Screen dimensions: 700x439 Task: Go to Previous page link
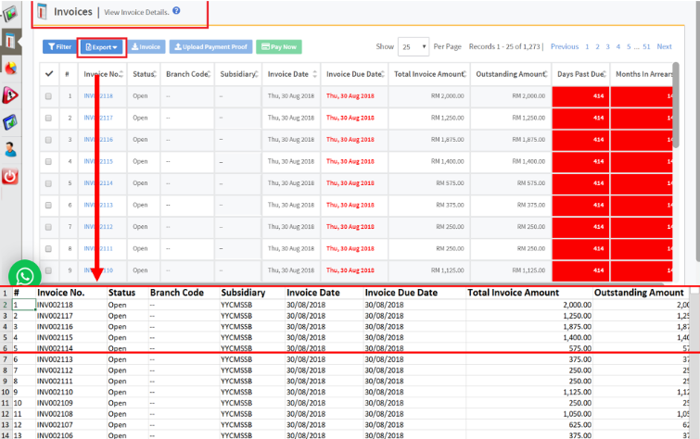(565, 46)
